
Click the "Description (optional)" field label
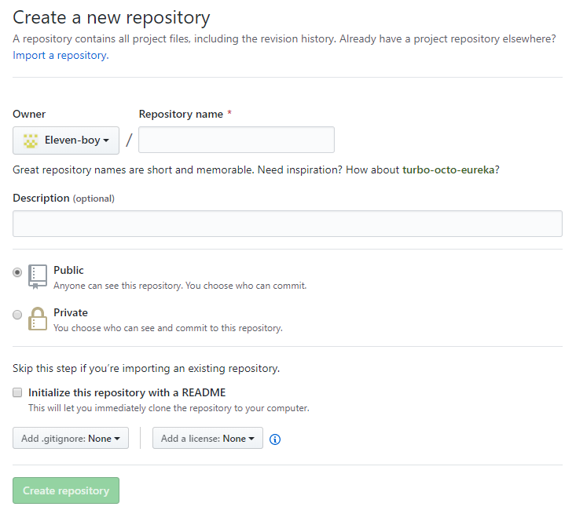click(x=63, y=199)
